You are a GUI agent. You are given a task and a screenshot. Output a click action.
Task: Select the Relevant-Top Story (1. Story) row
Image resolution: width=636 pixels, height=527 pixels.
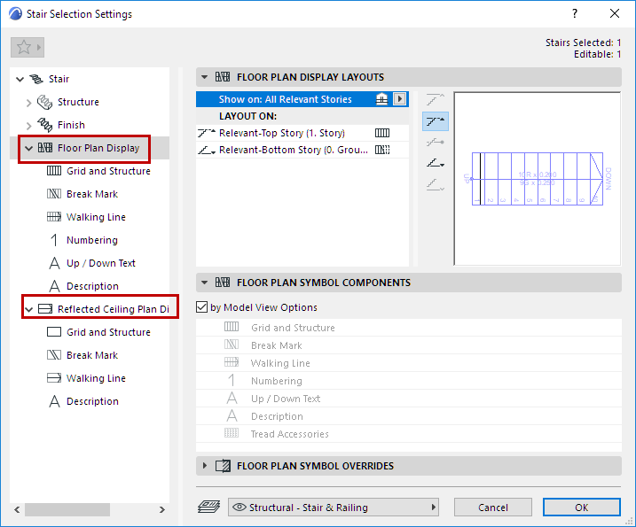pyautogui.click(x=302, y=133)
